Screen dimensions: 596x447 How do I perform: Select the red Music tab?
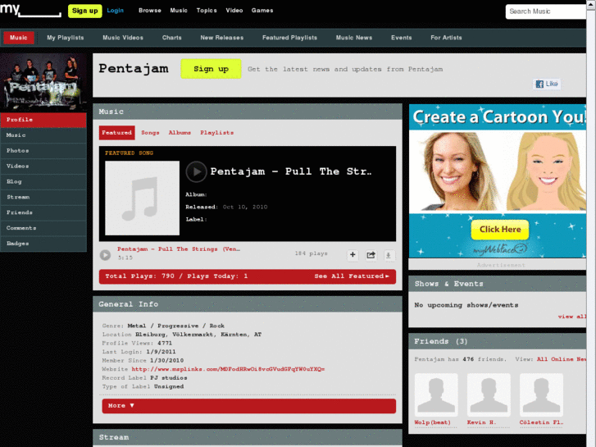[19, 38]
